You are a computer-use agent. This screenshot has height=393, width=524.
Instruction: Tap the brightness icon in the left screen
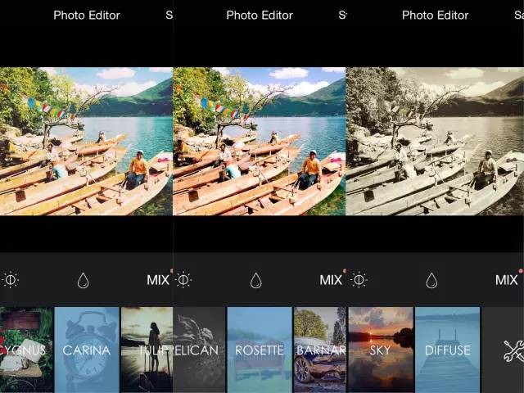pyautogui.click(x=11, y=280)
